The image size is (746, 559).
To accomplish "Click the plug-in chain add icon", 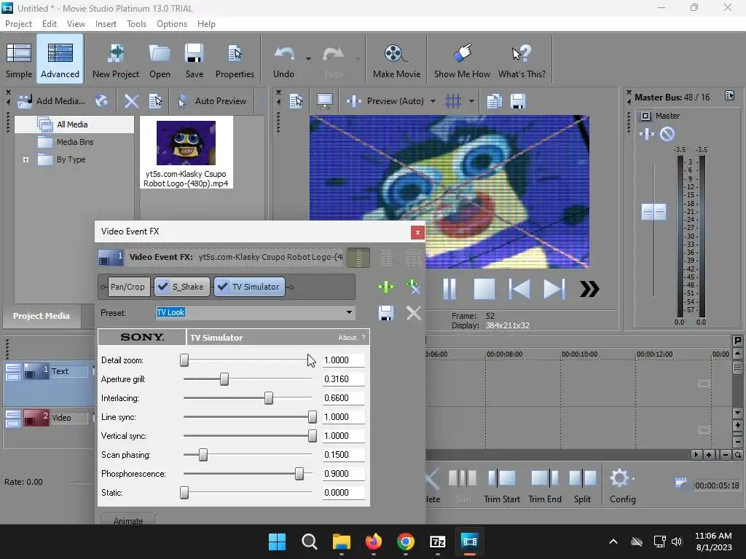I will [x=386, y=287].
